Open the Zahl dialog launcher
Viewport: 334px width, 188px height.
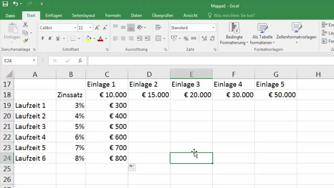(215, 49)
